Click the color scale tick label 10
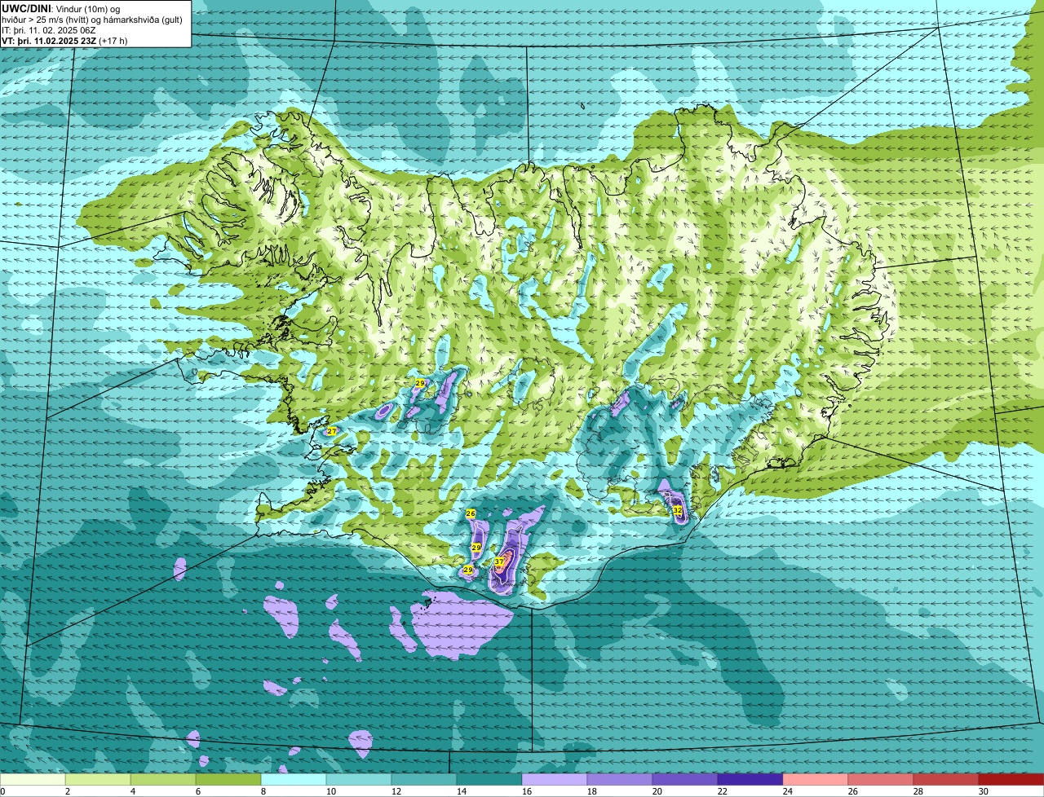The height and width of the screenshot is (797, 1044). point(330,791)
